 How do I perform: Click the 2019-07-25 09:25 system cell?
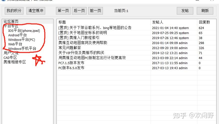[x=170, y=33]
